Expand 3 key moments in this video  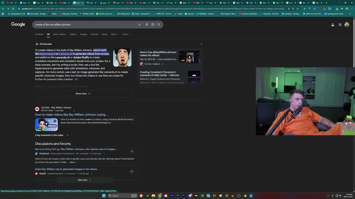coord(52,135)
